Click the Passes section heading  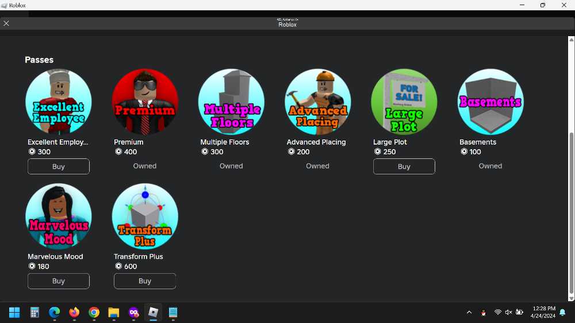[x=39, y=60]
